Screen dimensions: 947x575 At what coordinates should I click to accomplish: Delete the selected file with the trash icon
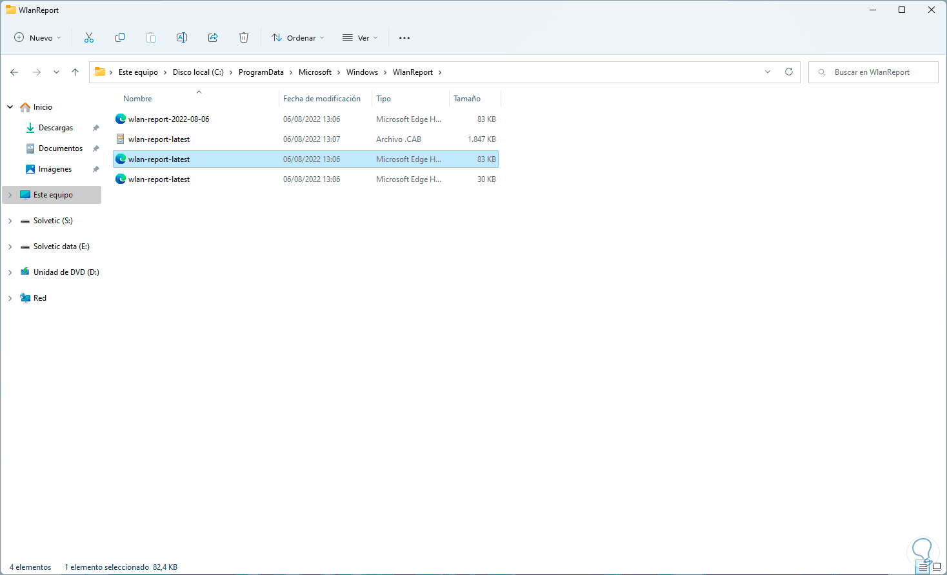244,38
